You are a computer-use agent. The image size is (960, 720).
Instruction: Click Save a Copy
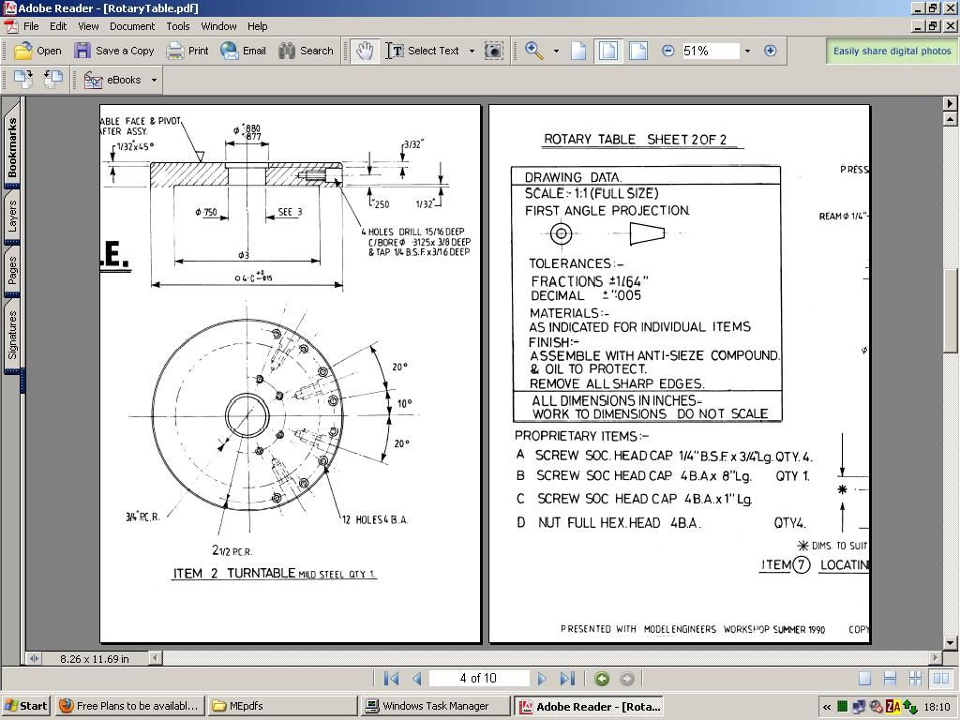pos(113,51)
